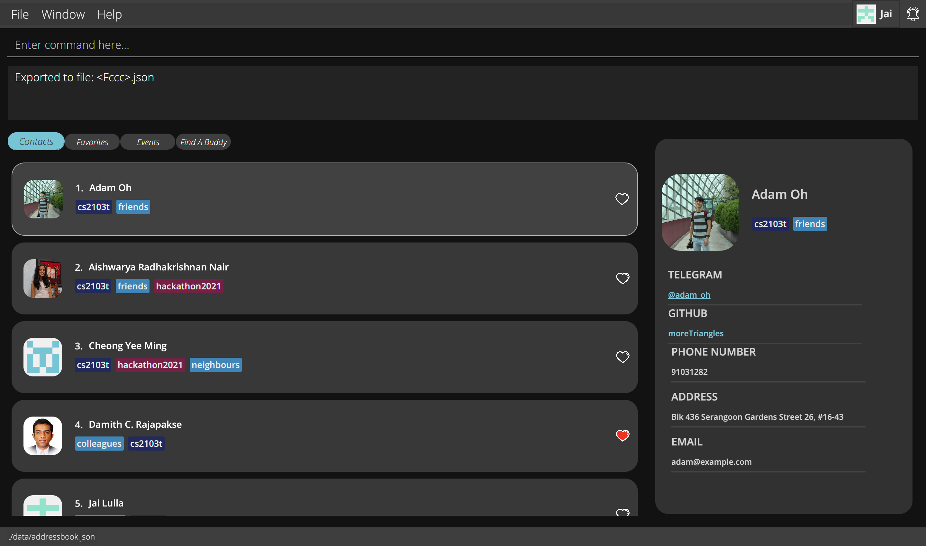This screenshot has height=546, width=926.
Task: Open the Window menu
Action: click(x=63, y=14)
